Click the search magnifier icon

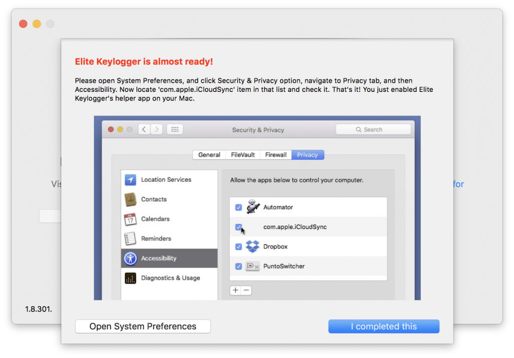click(358, 130)
